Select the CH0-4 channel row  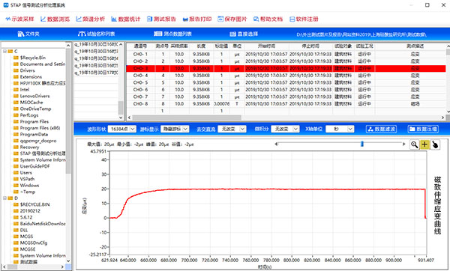[286, 76]
